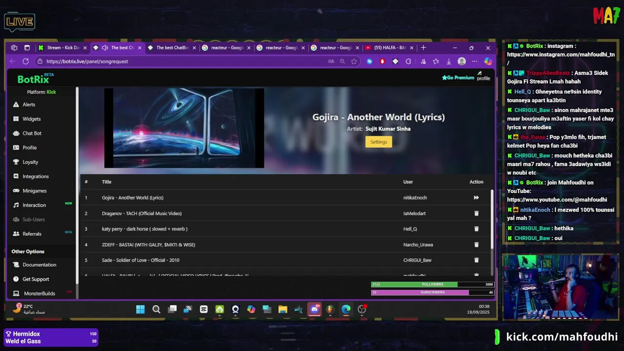This screenshot has height=351, width=624.
Task: Open the profile link top right
Action: pyautogui.click(x=483, y=76)
